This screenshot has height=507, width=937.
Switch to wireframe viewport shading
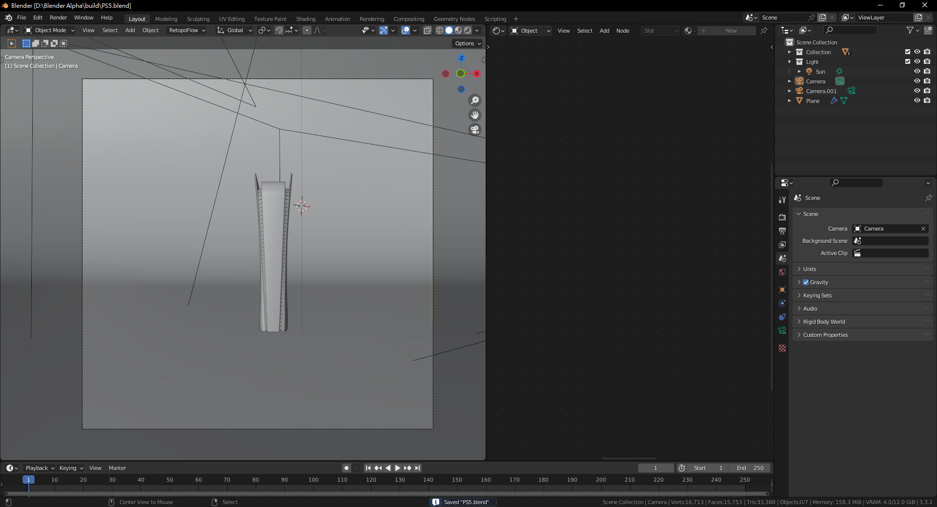click(x=440, y=30)
